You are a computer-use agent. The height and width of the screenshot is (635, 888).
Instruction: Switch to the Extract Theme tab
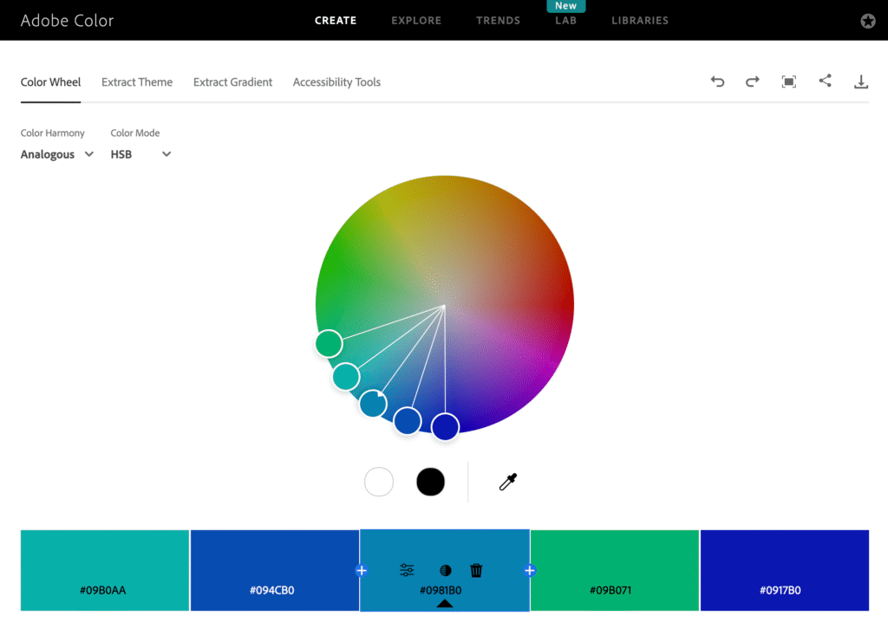[136, 82]
